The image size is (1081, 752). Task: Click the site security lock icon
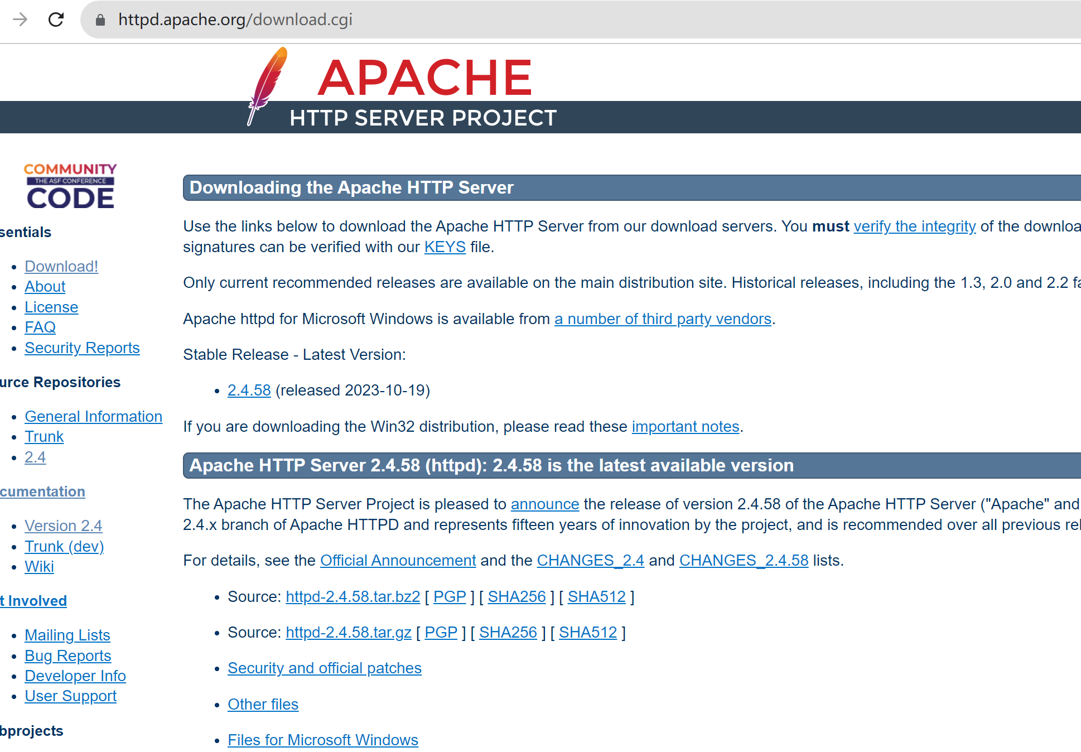(x=100, y=20)
